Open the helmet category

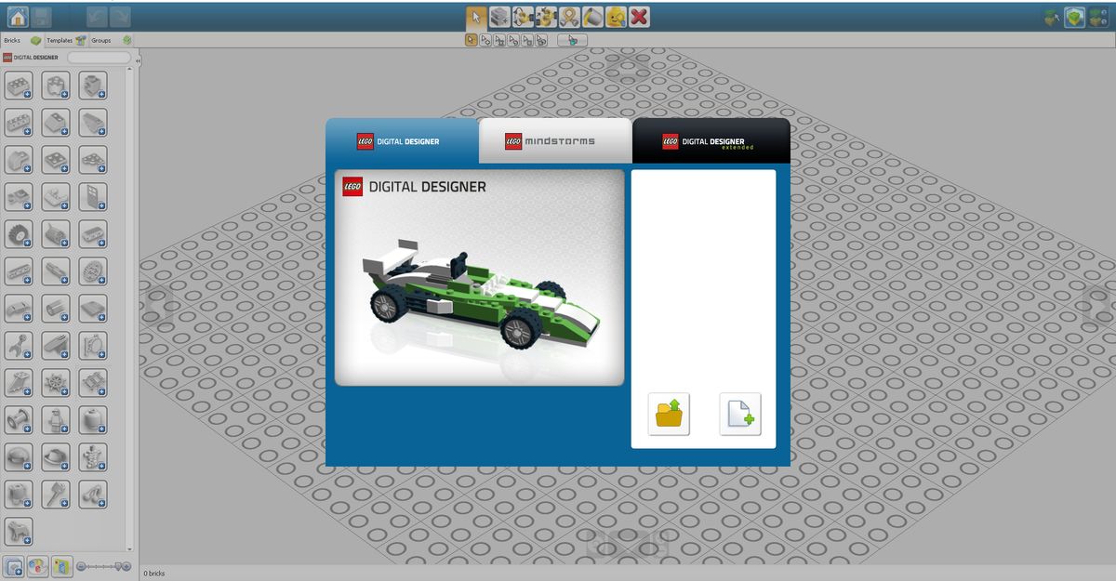19,457
